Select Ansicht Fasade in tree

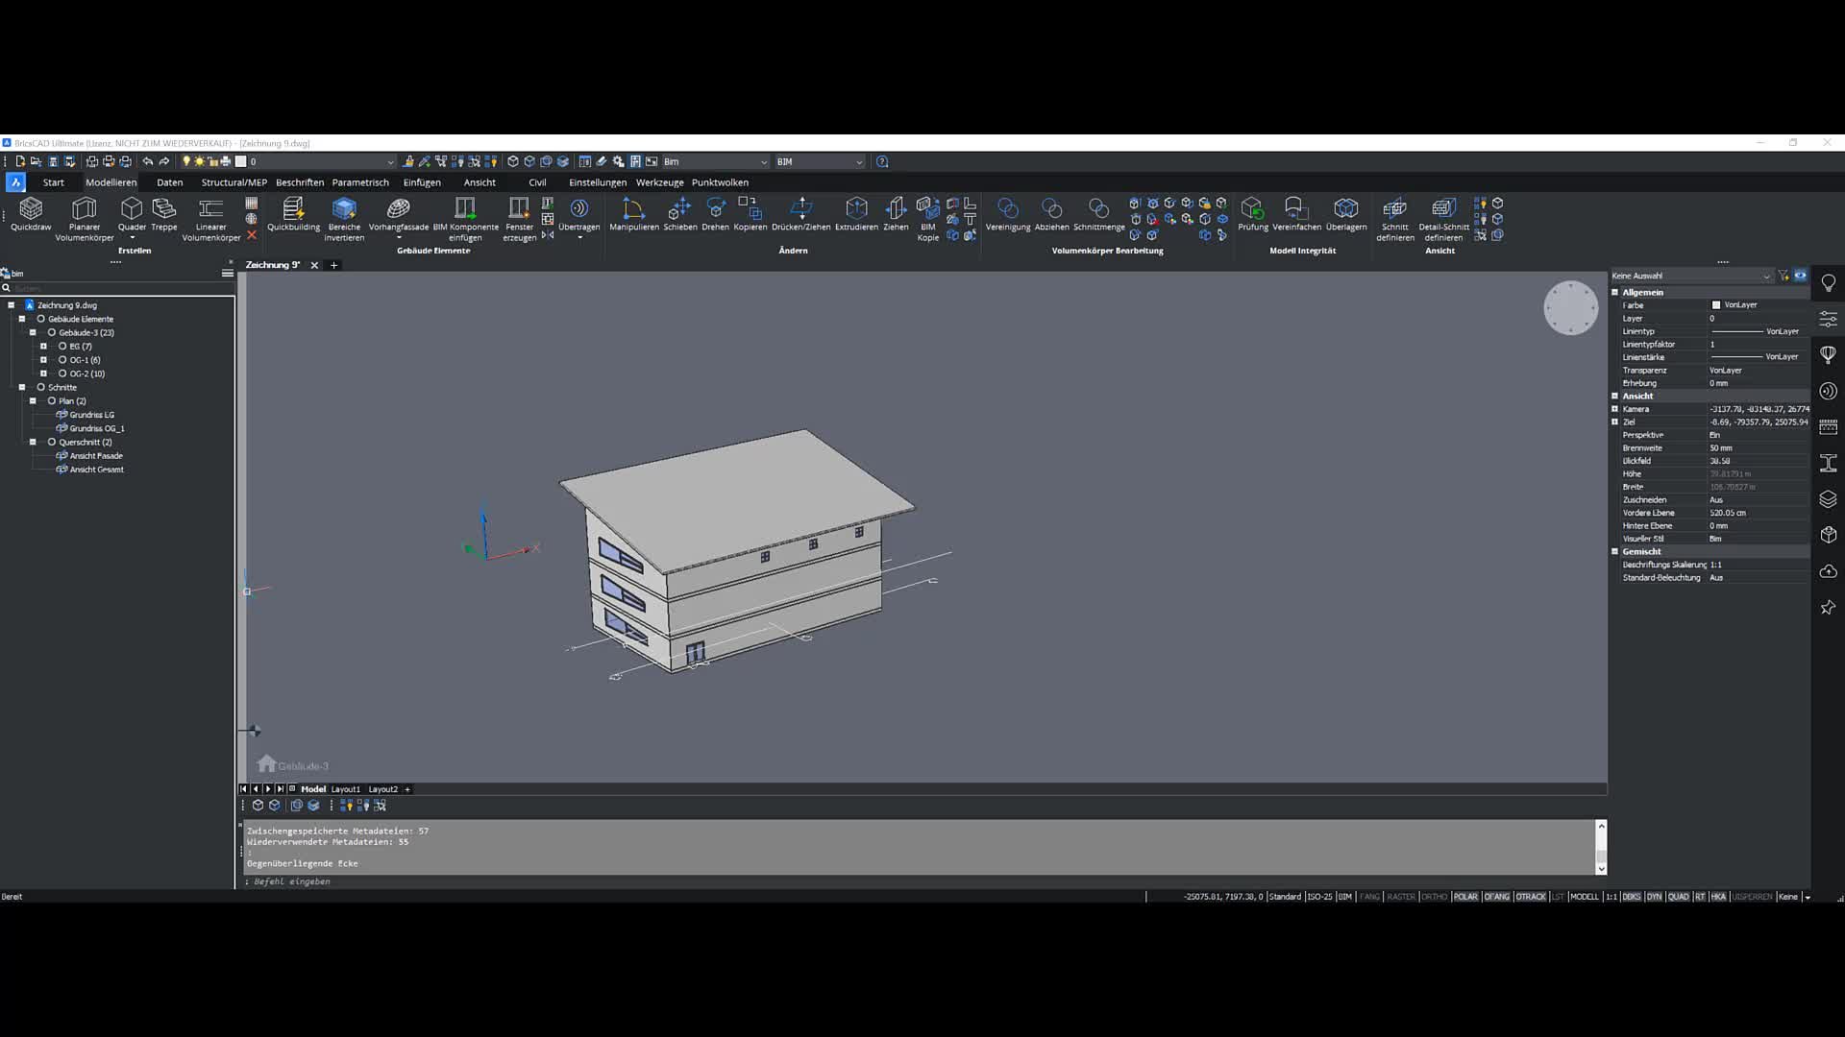pyautogui.click(x=96, y=456)
